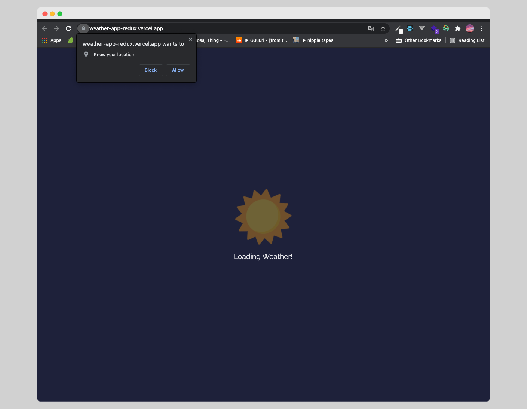527x409 pixels.
Task: Open the translate page icon in address bar
Action: click(x=371, y=28)
